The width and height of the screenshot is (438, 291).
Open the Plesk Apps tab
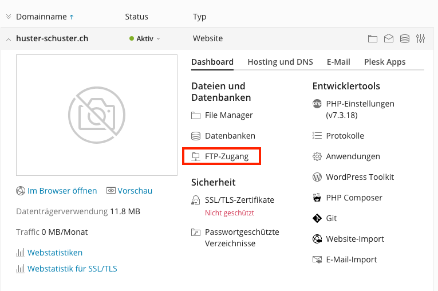[x=384, y=62]
